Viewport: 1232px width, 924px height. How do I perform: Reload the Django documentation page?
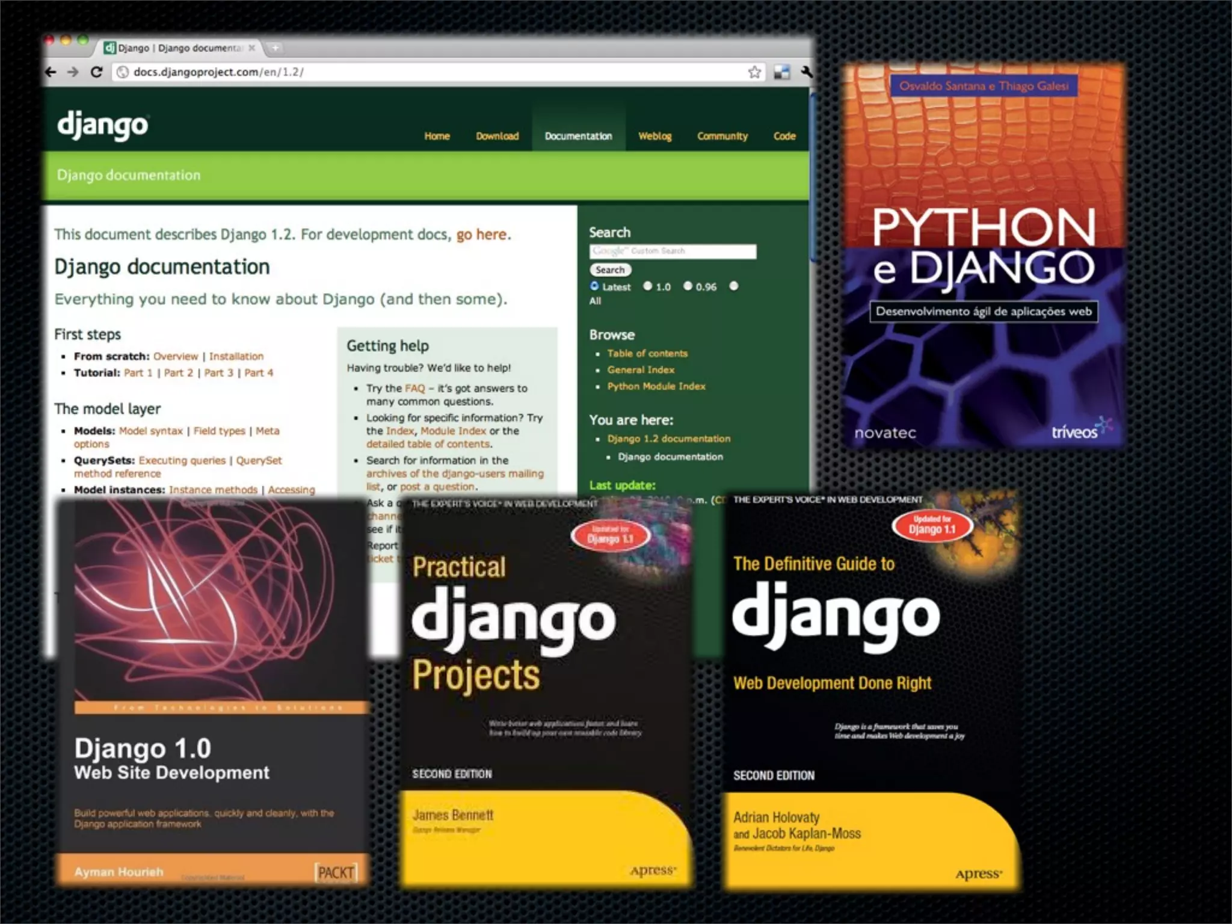point(96,72)
